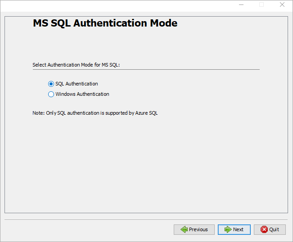Click the empty title bar area
293x242 pixels.
113,4
